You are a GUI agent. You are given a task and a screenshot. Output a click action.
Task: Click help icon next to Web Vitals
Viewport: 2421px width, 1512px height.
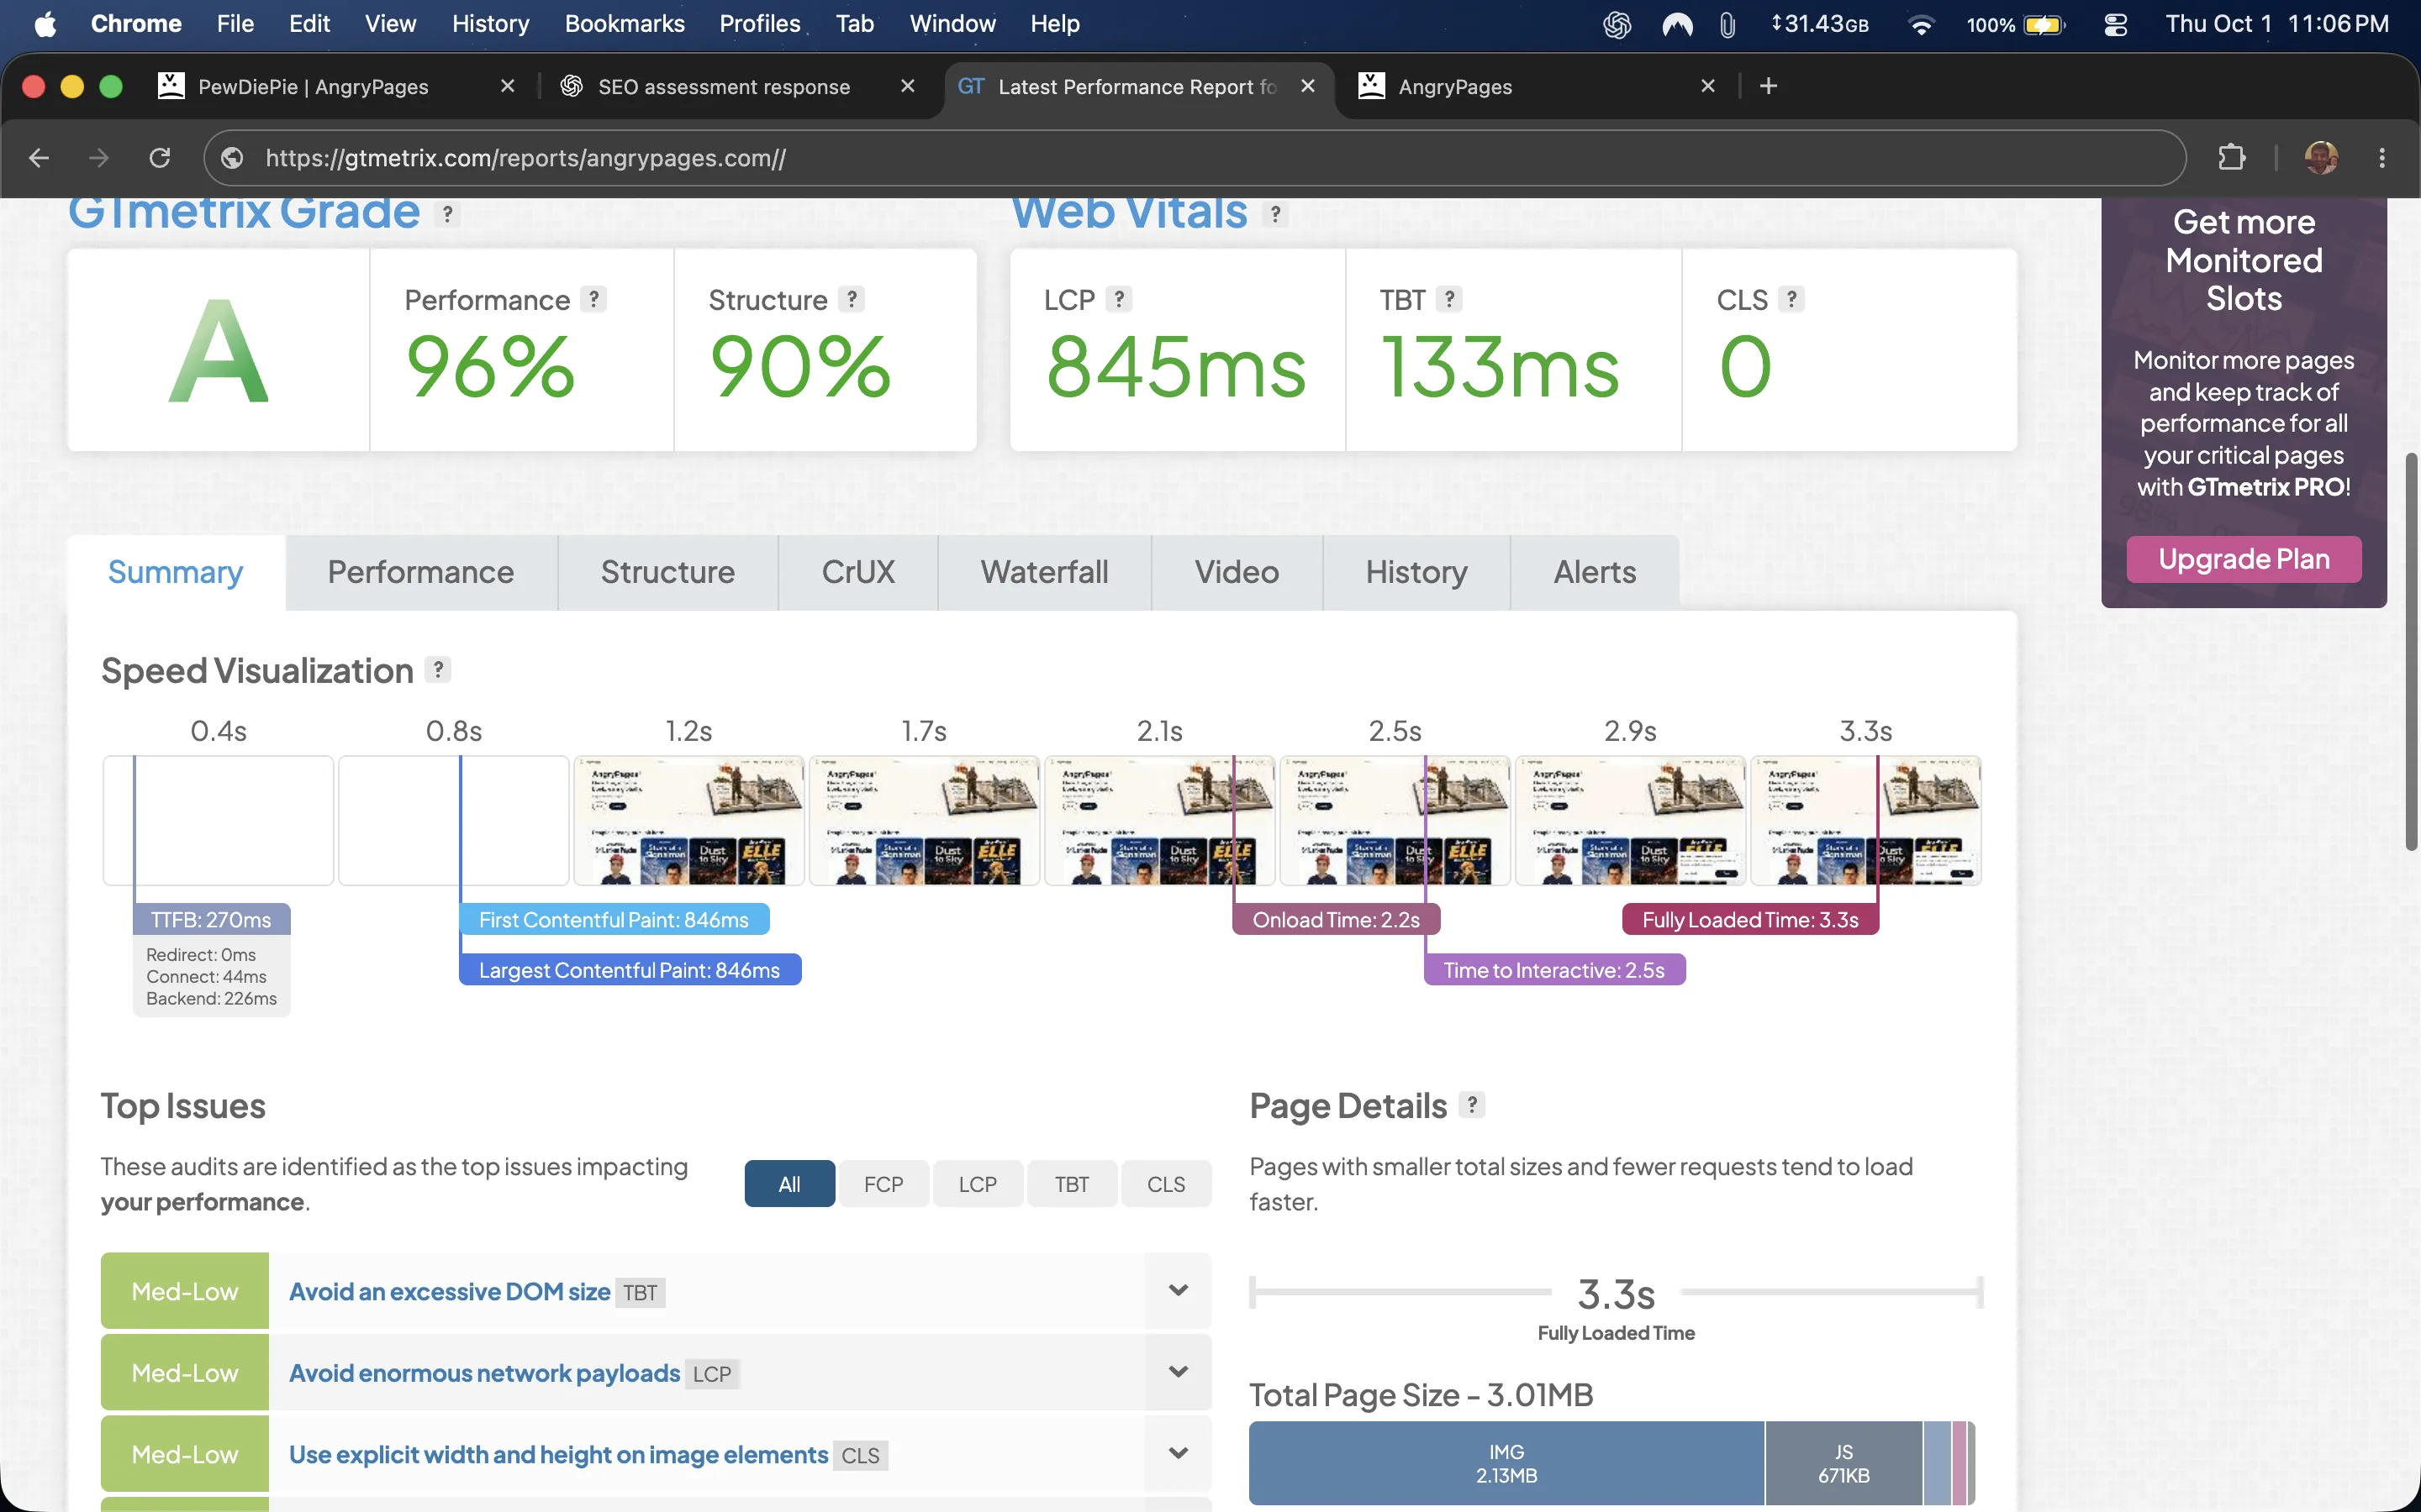point(1274,213)
